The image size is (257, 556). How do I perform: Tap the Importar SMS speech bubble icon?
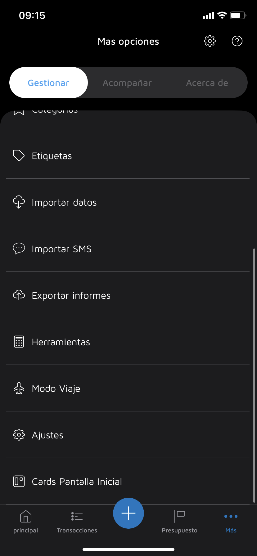(x=19, y=249)
